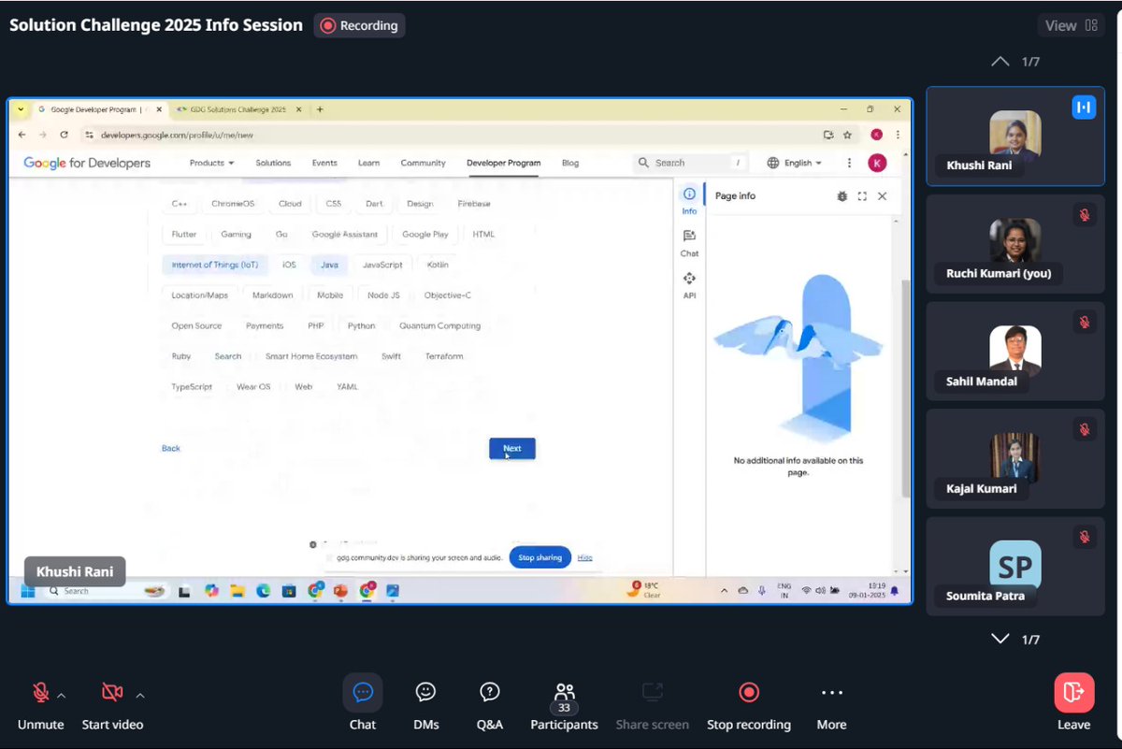This screenshot has width=1122, height=749.
Task: Select Sahil Mandal participant tile
Action: [1015, 351]
